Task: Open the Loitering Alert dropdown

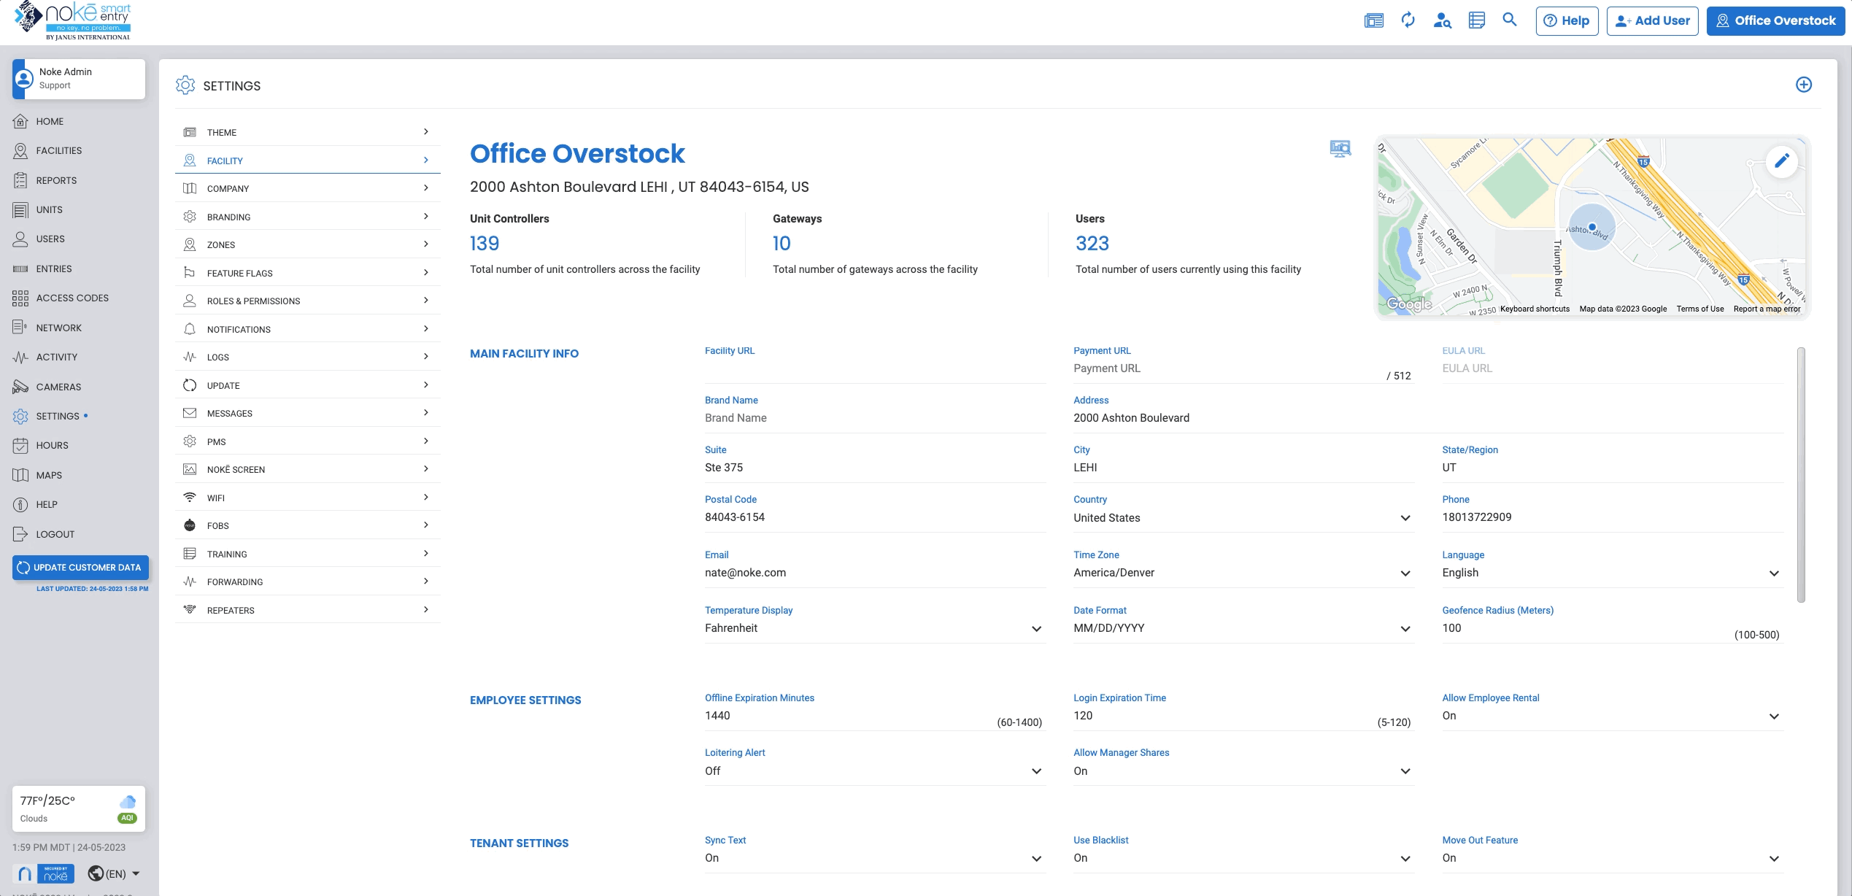Action: click(x=874, y=771)
